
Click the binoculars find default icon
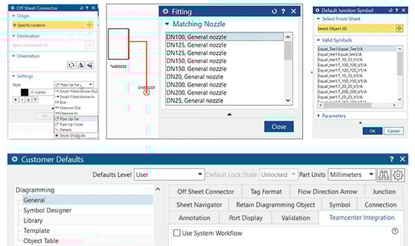(384, 175)
